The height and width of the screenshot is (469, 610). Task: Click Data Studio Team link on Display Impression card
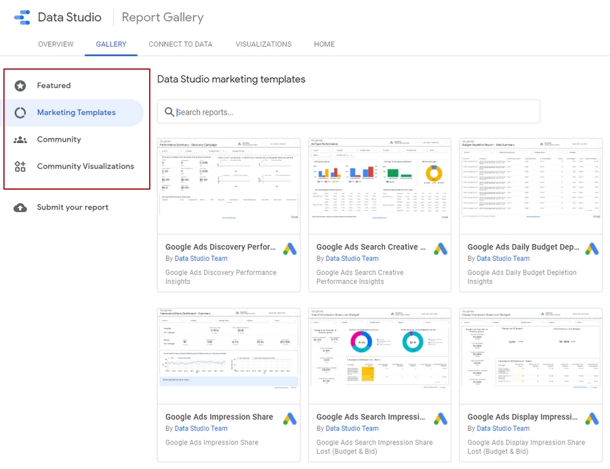[503, 428]
